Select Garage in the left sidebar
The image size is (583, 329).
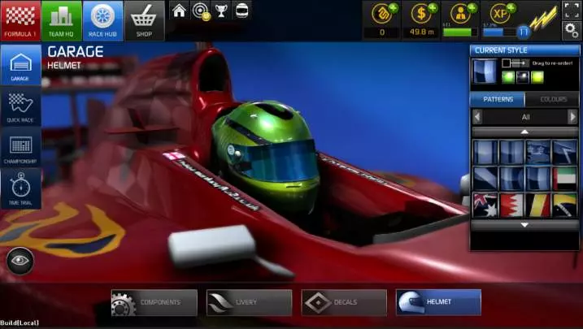(x=20, y=65)
